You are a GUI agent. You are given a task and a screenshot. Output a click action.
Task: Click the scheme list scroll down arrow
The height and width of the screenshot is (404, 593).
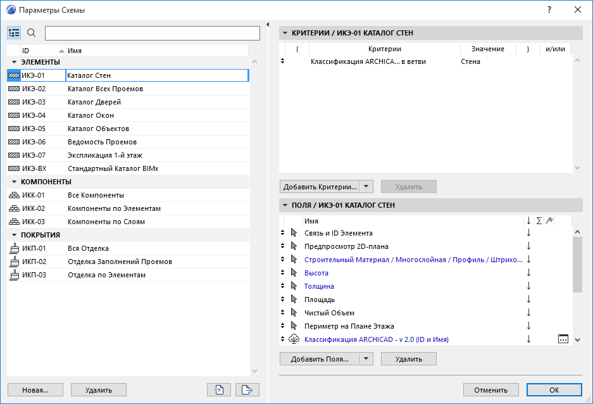click(254, 370)
